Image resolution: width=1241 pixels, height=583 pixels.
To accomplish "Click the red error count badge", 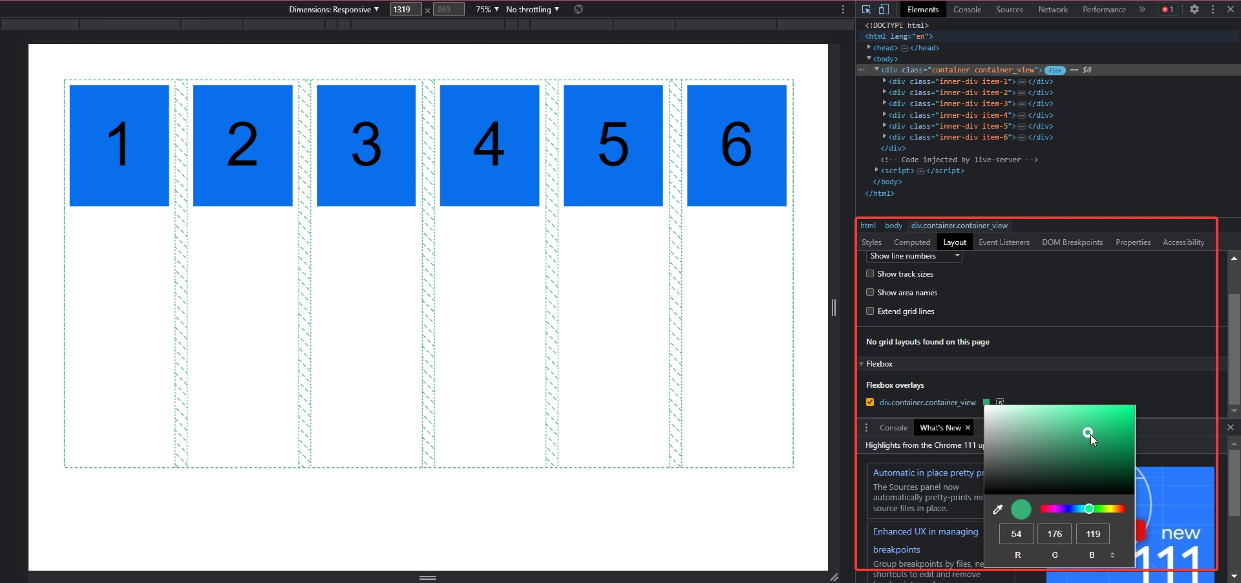I will click(x=1167, y=9).
